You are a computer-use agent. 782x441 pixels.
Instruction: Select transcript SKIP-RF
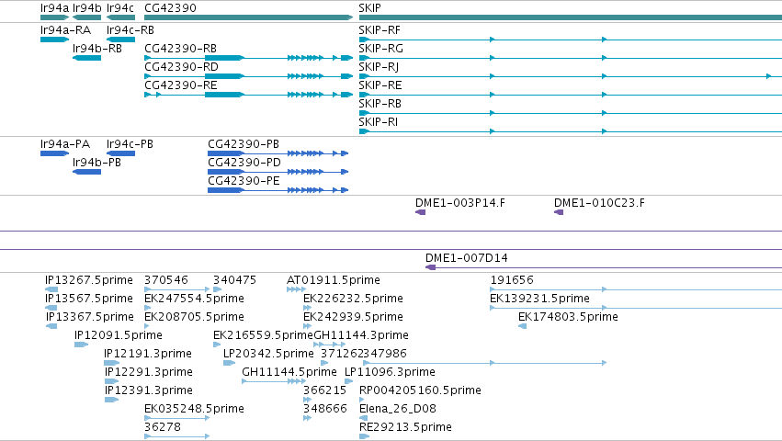click(x=379, y=30)
